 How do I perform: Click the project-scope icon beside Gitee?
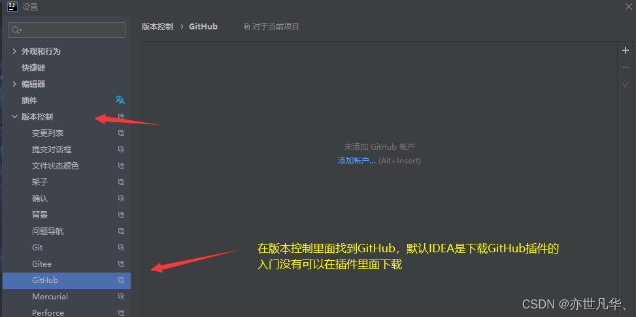tap(121, 264)
